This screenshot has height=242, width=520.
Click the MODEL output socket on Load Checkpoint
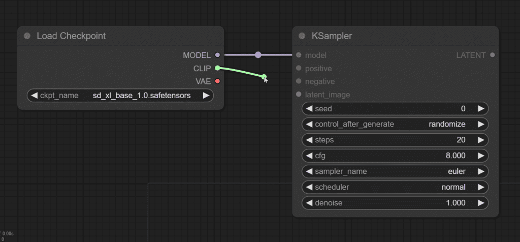tap(217, 55)
